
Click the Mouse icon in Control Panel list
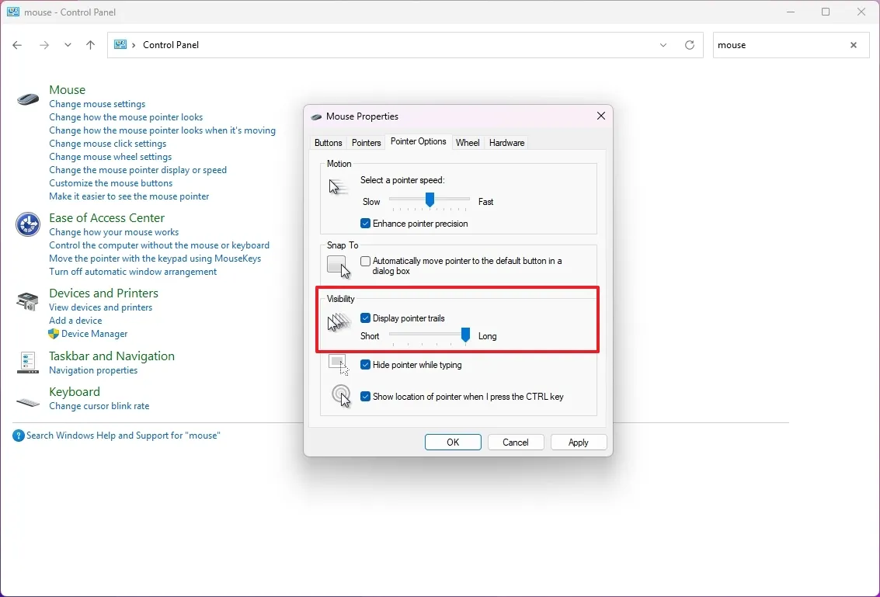[27, 99]
